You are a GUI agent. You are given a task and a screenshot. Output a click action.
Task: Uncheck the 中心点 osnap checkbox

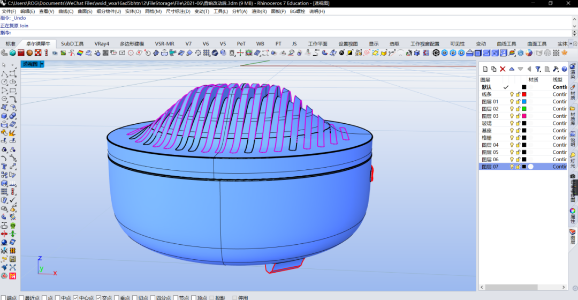[x=75, y=297]
